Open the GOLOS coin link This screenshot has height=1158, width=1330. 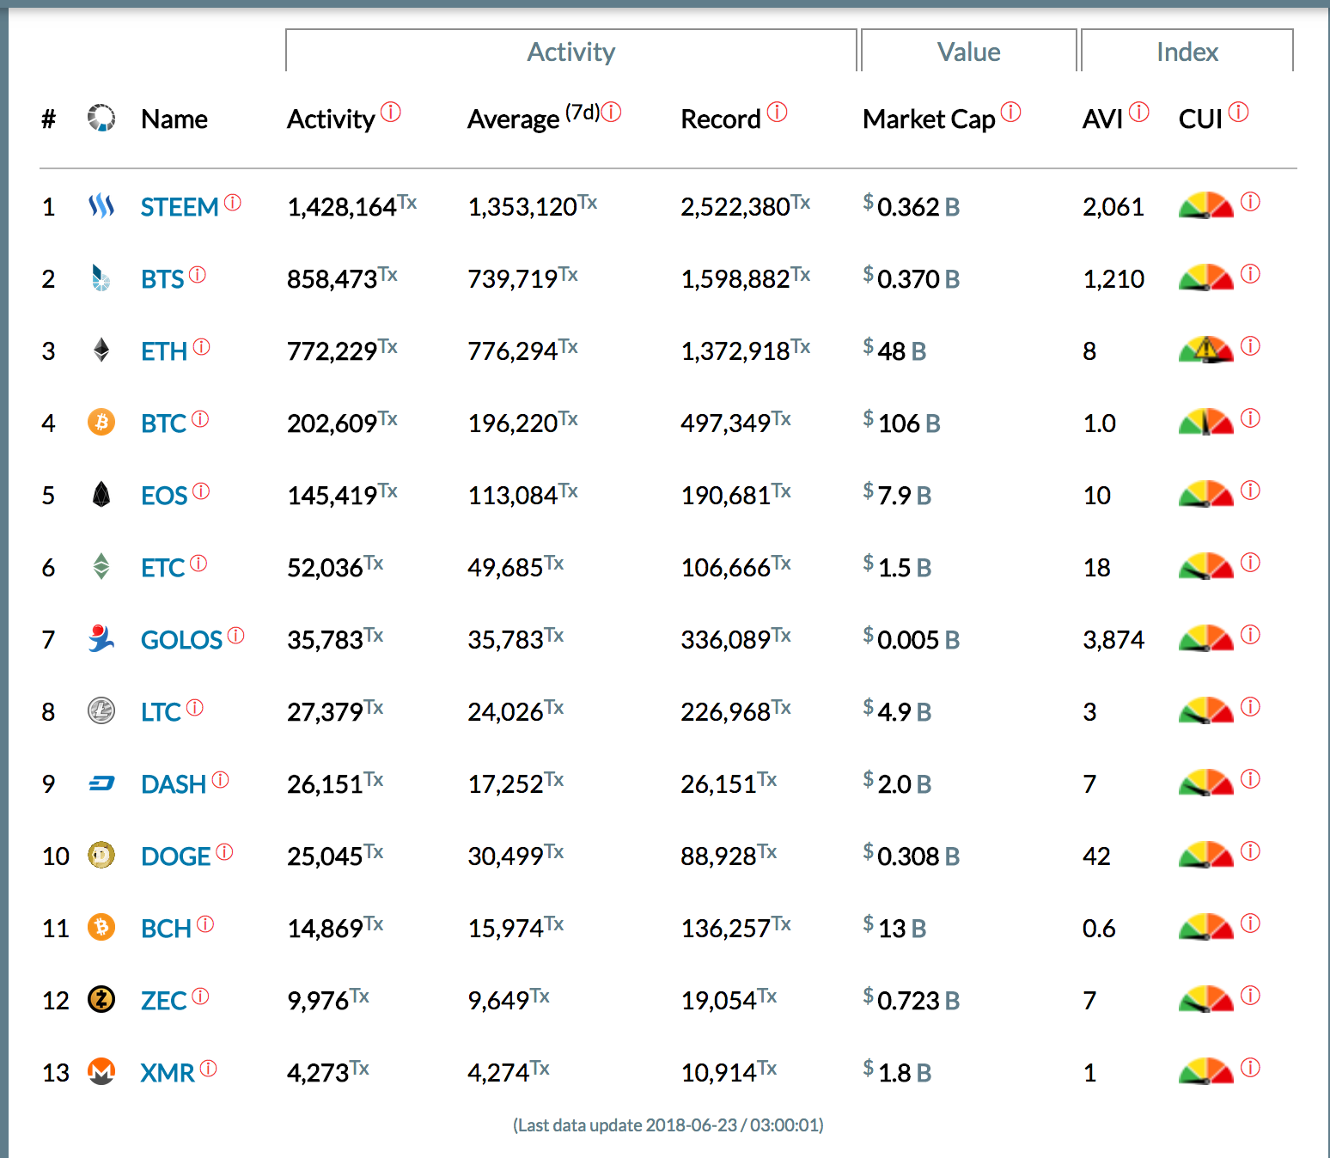pyautogui.click(x=181, y=640)
